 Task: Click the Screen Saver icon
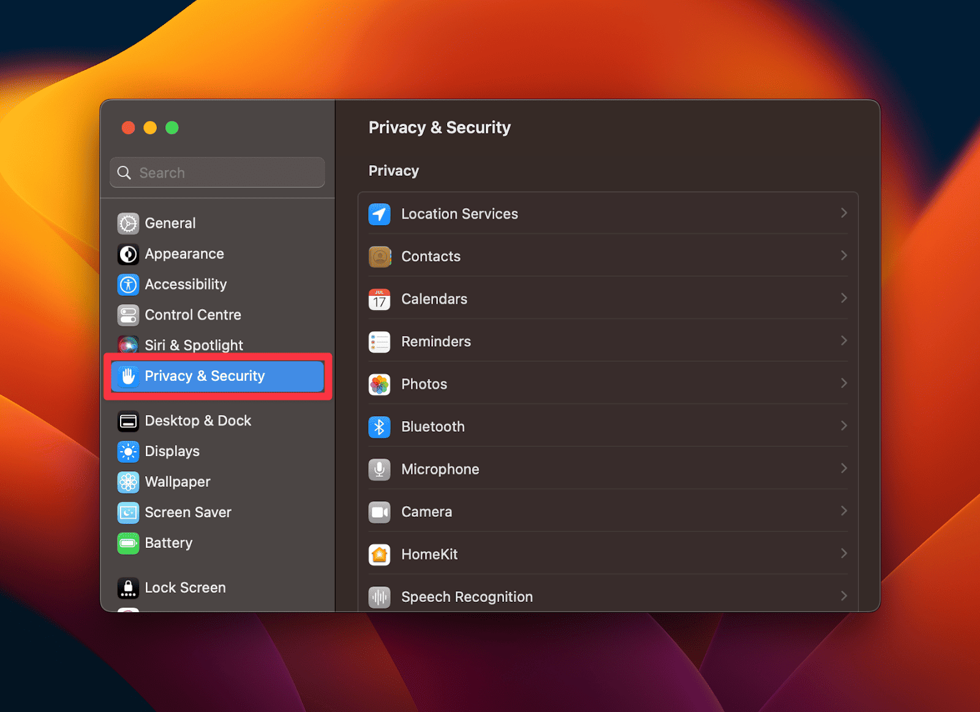coord(128,512)
